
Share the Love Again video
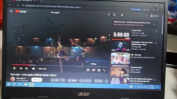[72, 81]
